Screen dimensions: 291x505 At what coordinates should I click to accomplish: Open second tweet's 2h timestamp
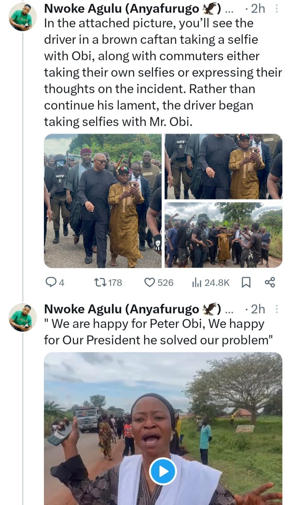tap(258, 309)
